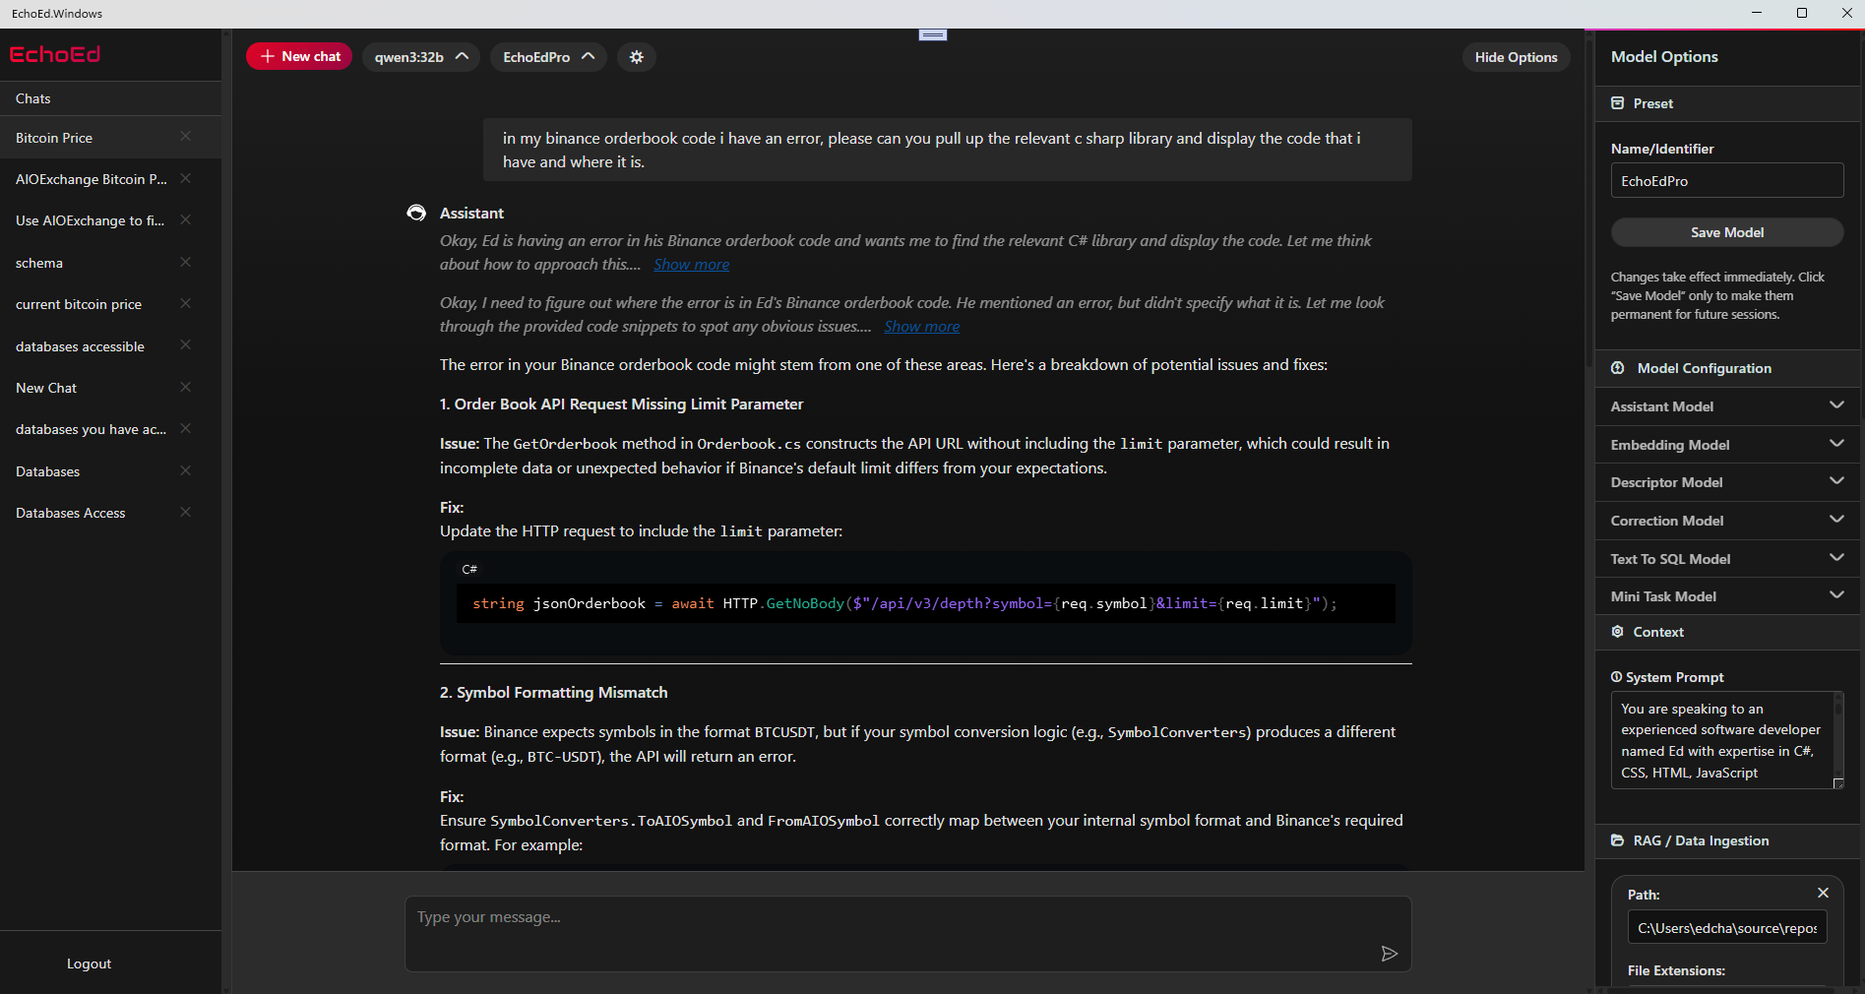Viewport: 1865px width, 994px height.
Task: Click the Assistant avatar icon
Action: [x=416, y=213]
